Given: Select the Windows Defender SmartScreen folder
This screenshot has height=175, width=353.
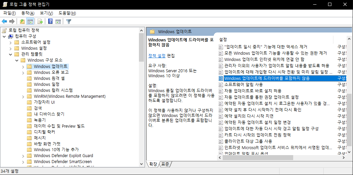Looking at the screenshot, I should (63, 161).
